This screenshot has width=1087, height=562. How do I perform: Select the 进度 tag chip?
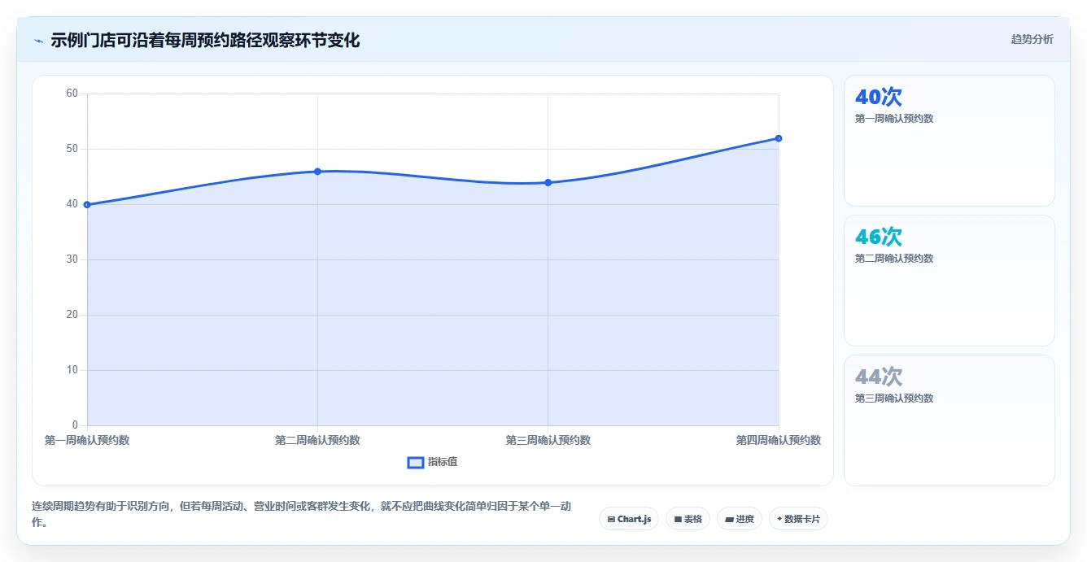739,519
